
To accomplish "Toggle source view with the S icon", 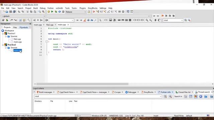I will click(x=155, y=20).
